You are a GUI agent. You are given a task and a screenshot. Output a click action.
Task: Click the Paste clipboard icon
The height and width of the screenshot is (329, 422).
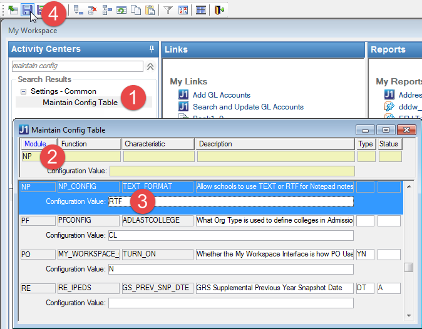pos(150,10)
